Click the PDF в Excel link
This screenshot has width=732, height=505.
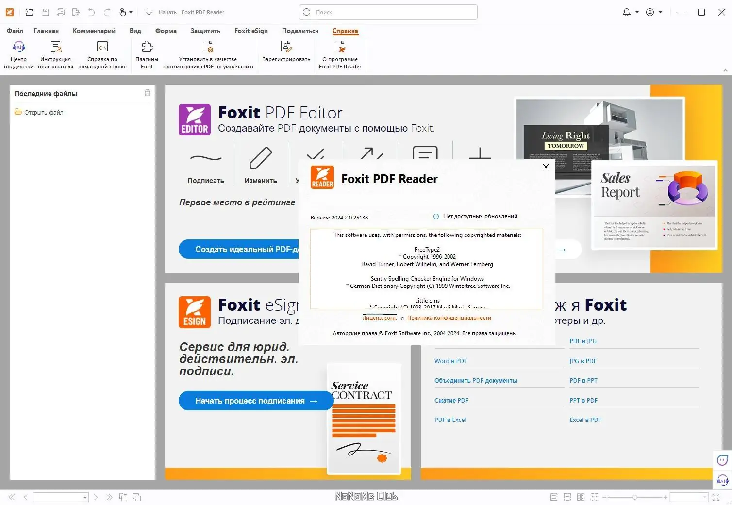point(450,420)
